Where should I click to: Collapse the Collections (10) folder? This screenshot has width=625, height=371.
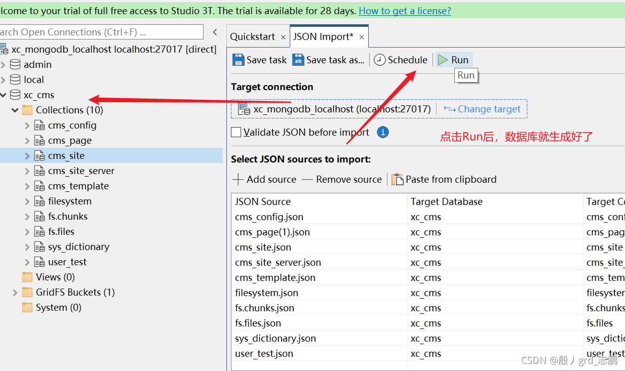click(15, 110)
